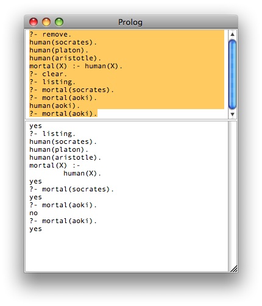Viewport: 262px width, 306px height.
Task: Click the scroll up arrow in input pane
Action: (x=233, y=34)
